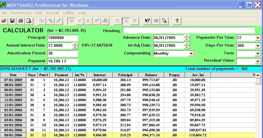Open the Compounding dropdown list
The image size is (263, 138).
pos(191,54)
